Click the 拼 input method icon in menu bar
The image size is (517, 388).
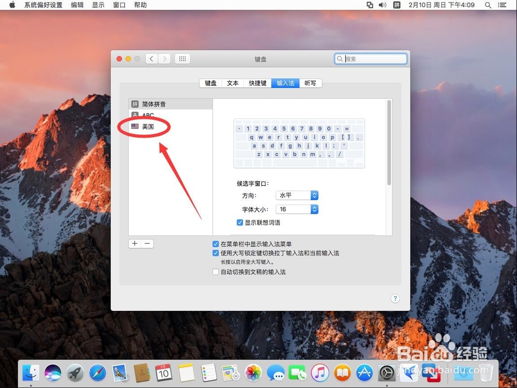(x=396, y=5)
